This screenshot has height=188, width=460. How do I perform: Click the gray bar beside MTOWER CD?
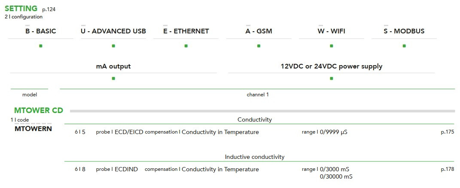[262, 111]
